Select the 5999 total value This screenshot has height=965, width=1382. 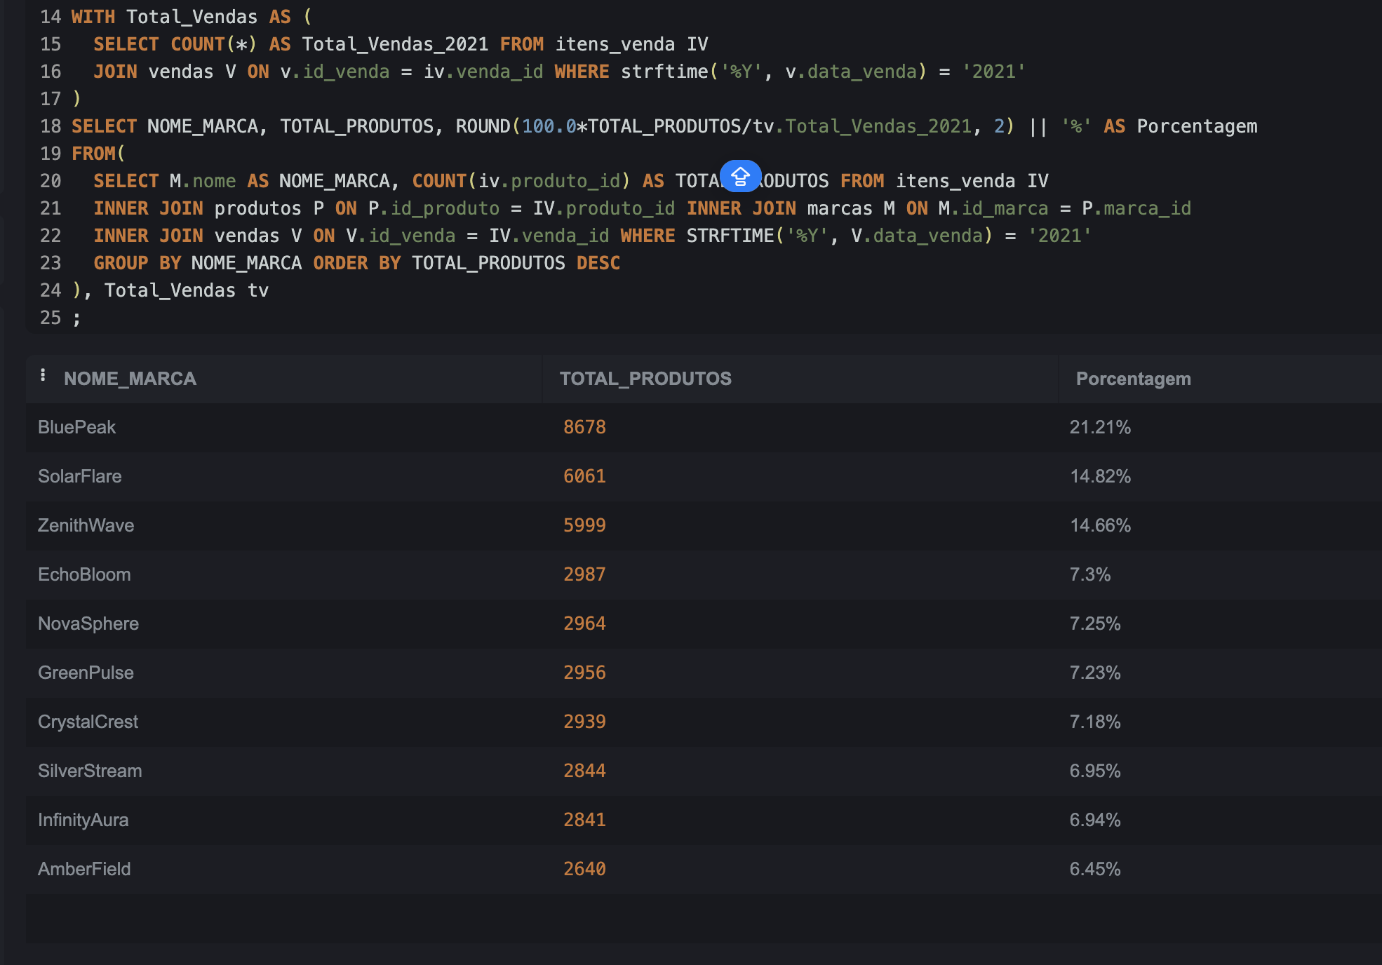pos(584,525)
